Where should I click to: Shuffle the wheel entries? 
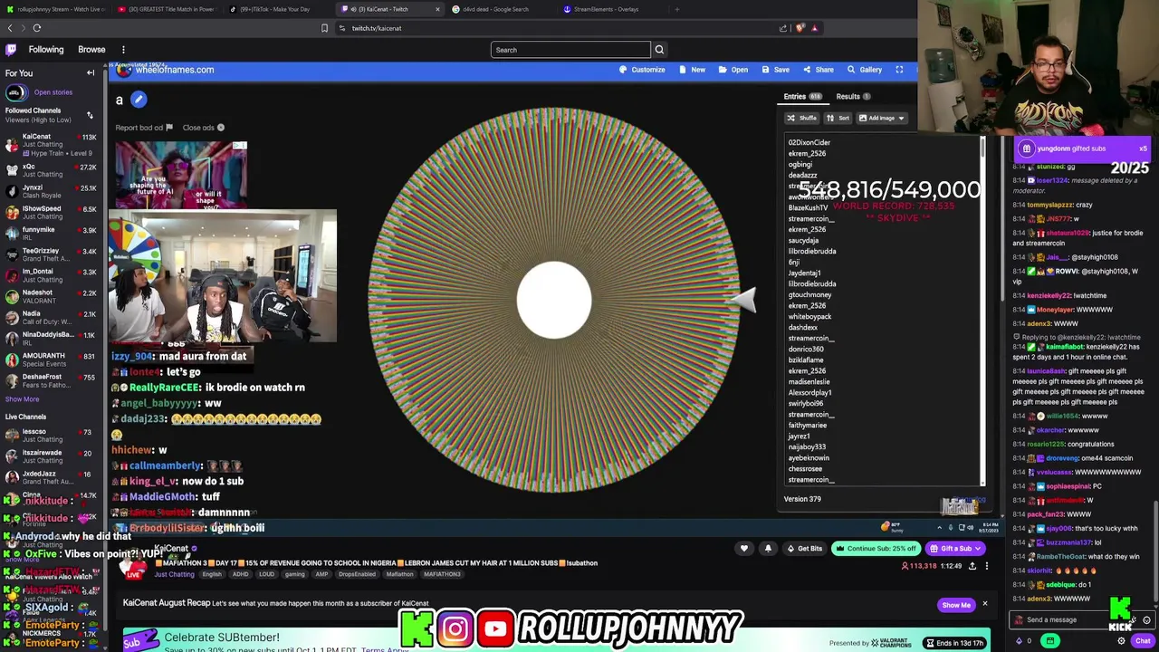801,118
